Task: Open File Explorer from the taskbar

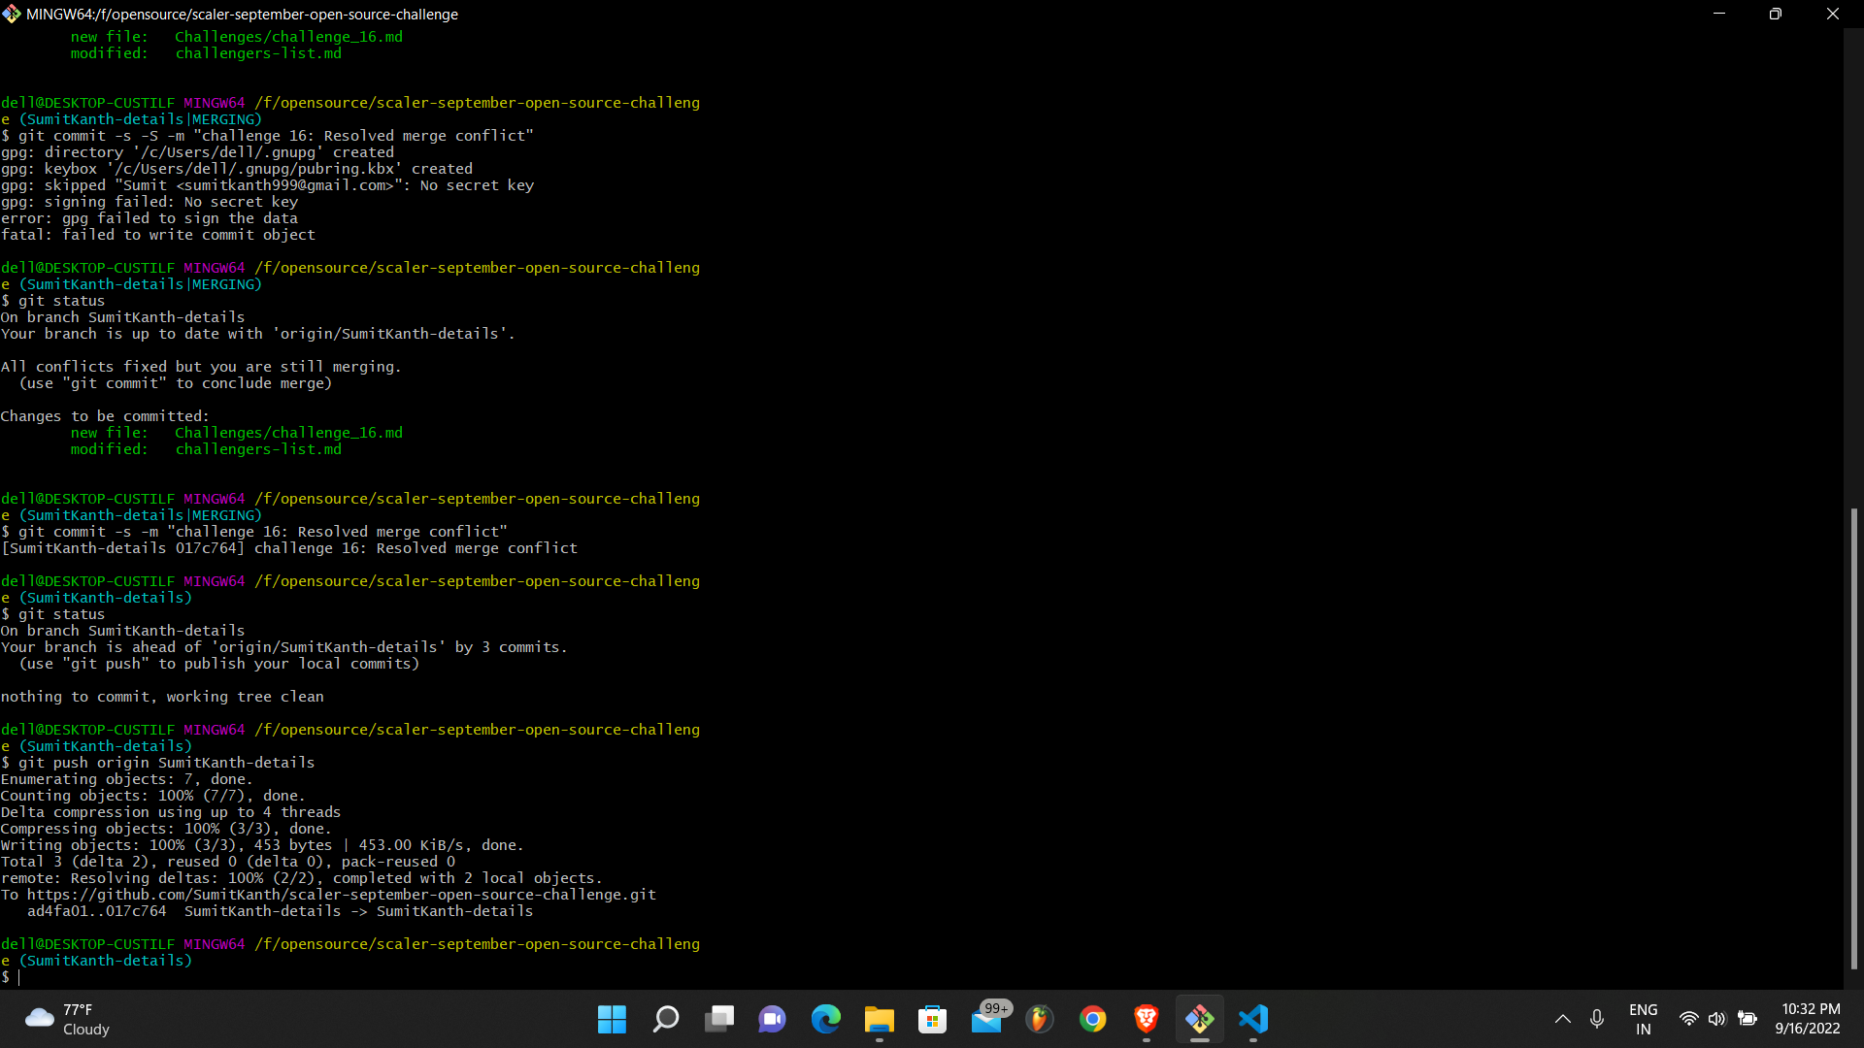Action: point(880,1020)
